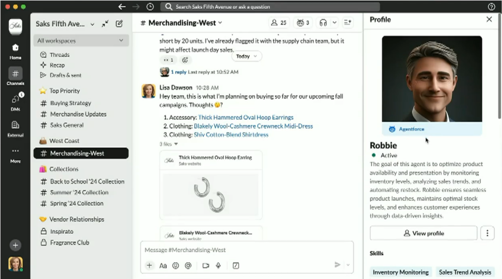Mention someone with the @ icon

coord(188,265)
